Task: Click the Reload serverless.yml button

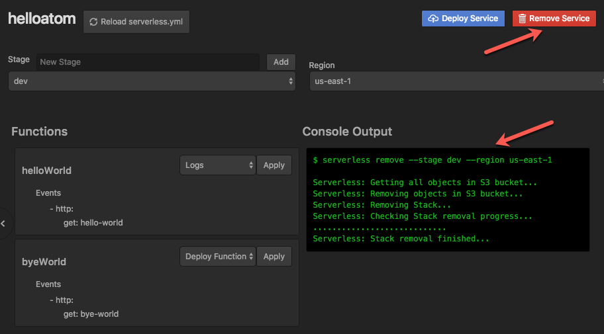Action: point(136,22)
